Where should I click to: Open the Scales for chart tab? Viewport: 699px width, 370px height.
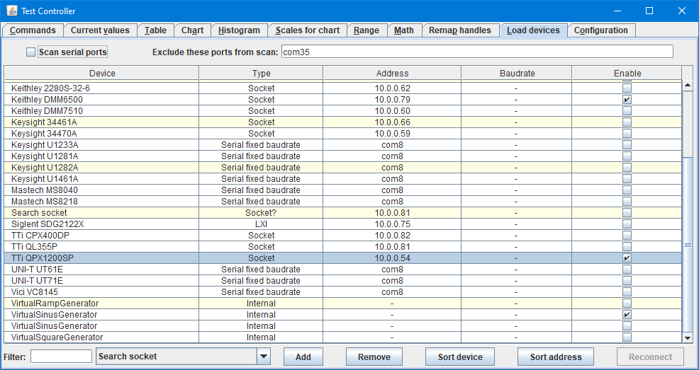pos(307,30)
